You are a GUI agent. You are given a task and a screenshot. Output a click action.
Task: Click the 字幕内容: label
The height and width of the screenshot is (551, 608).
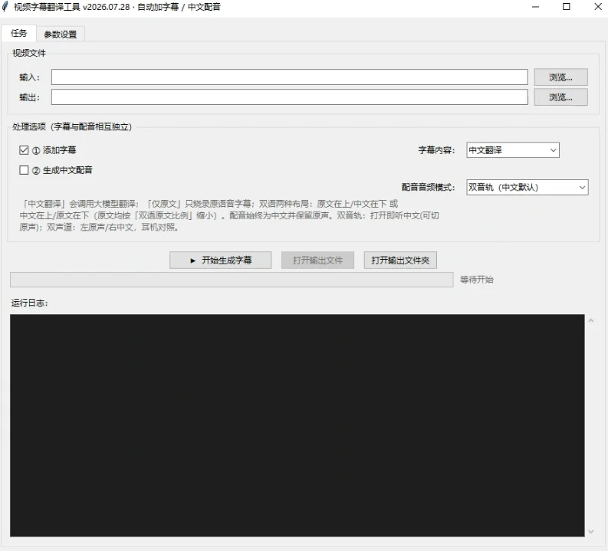[436, 150]
